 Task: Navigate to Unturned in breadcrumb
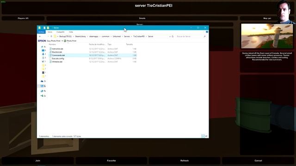pyautogui.click(x=117, y=36)
